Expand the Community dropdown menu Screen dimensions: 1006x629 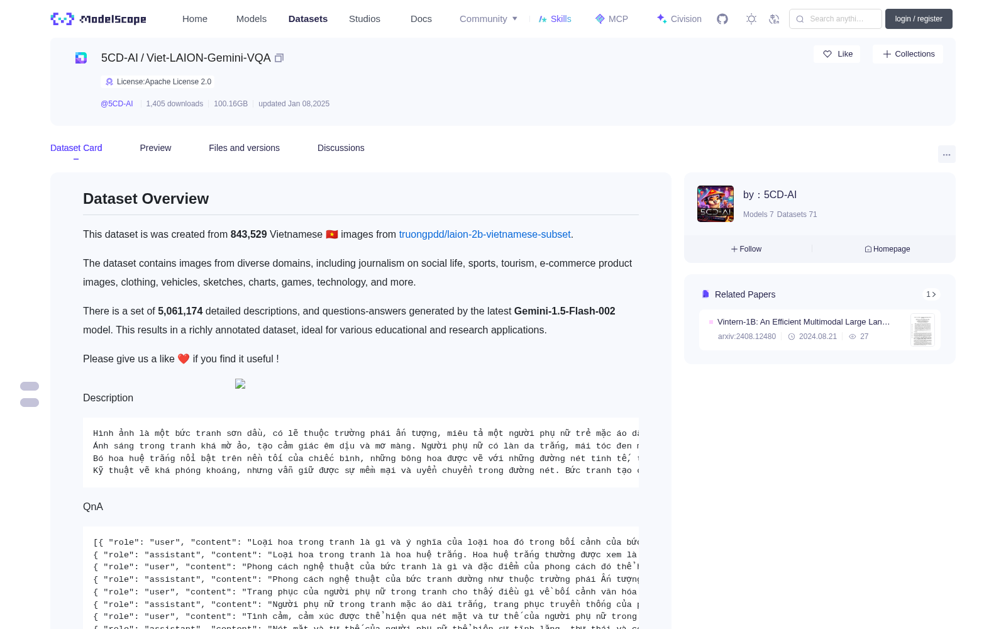489,19
